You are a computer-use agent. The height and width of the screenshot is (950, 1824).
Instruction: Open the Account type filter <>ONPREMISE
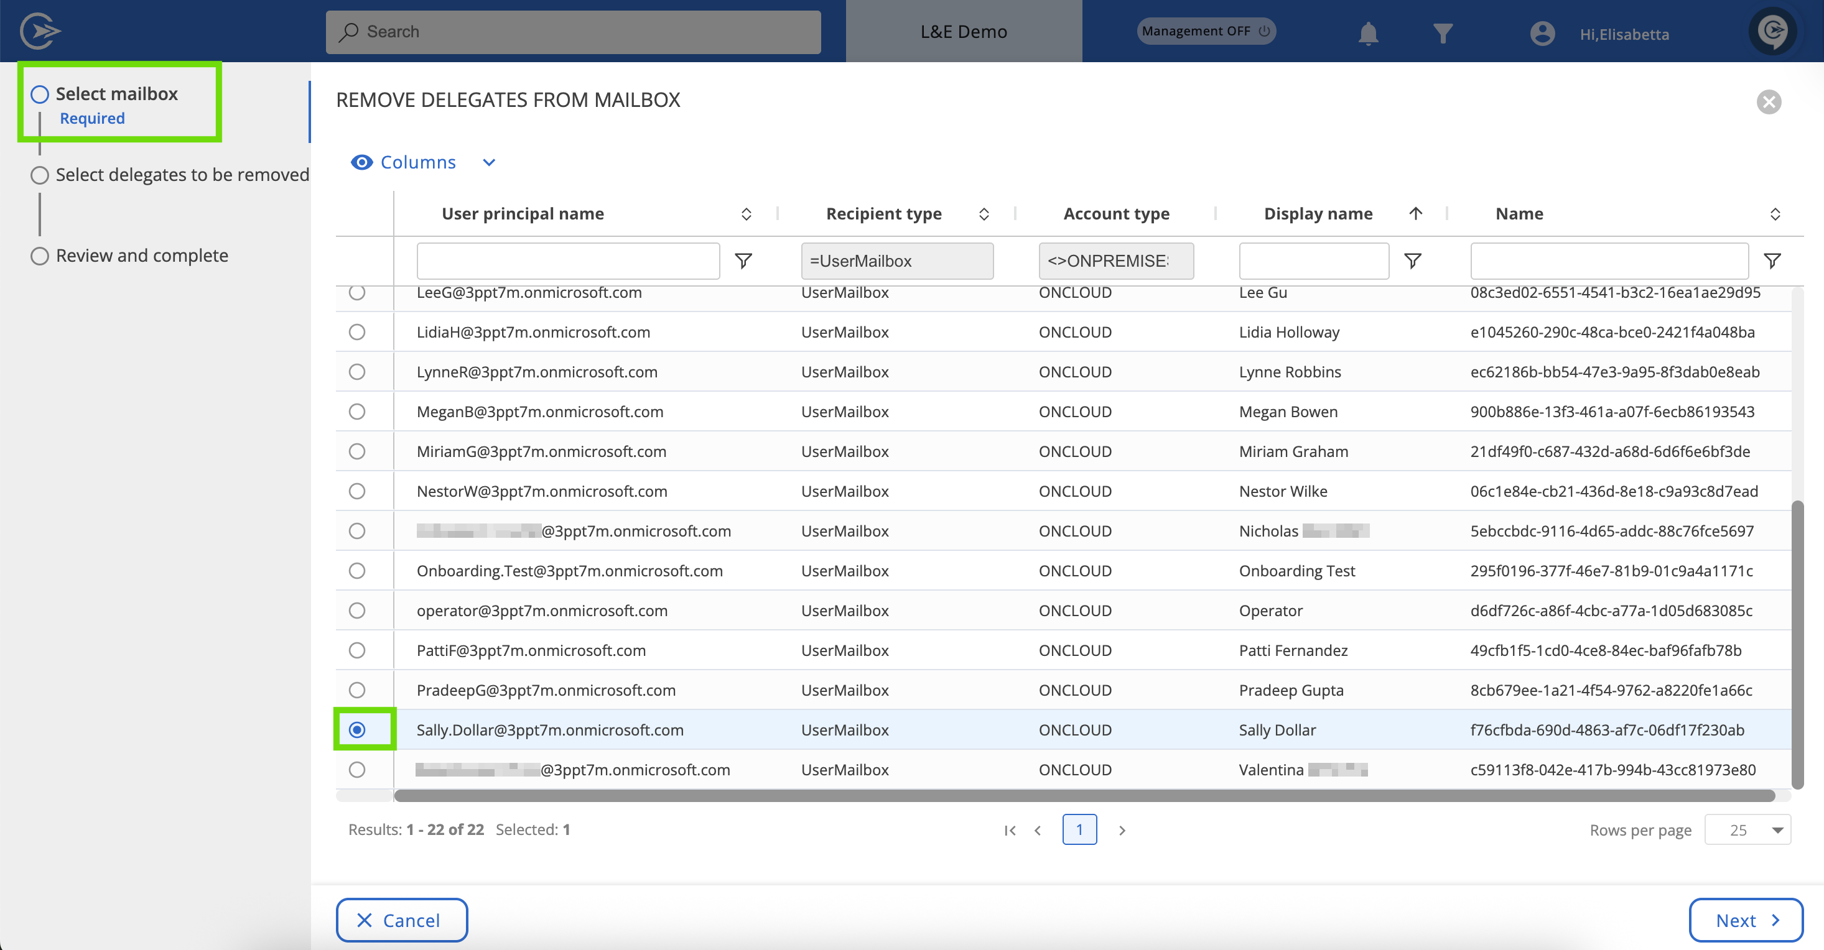pos(1116,261)
